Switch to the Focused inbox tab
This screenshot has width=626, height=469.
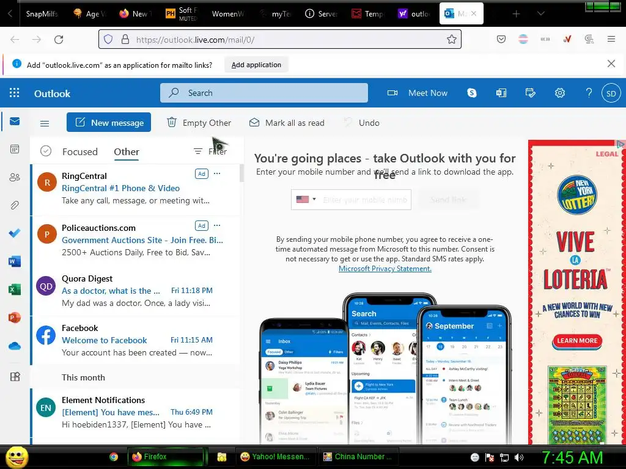(x=80, y=151)
